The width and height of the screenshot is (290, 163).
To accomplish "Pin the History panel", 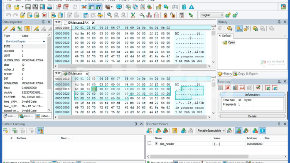I will (279, 22).
